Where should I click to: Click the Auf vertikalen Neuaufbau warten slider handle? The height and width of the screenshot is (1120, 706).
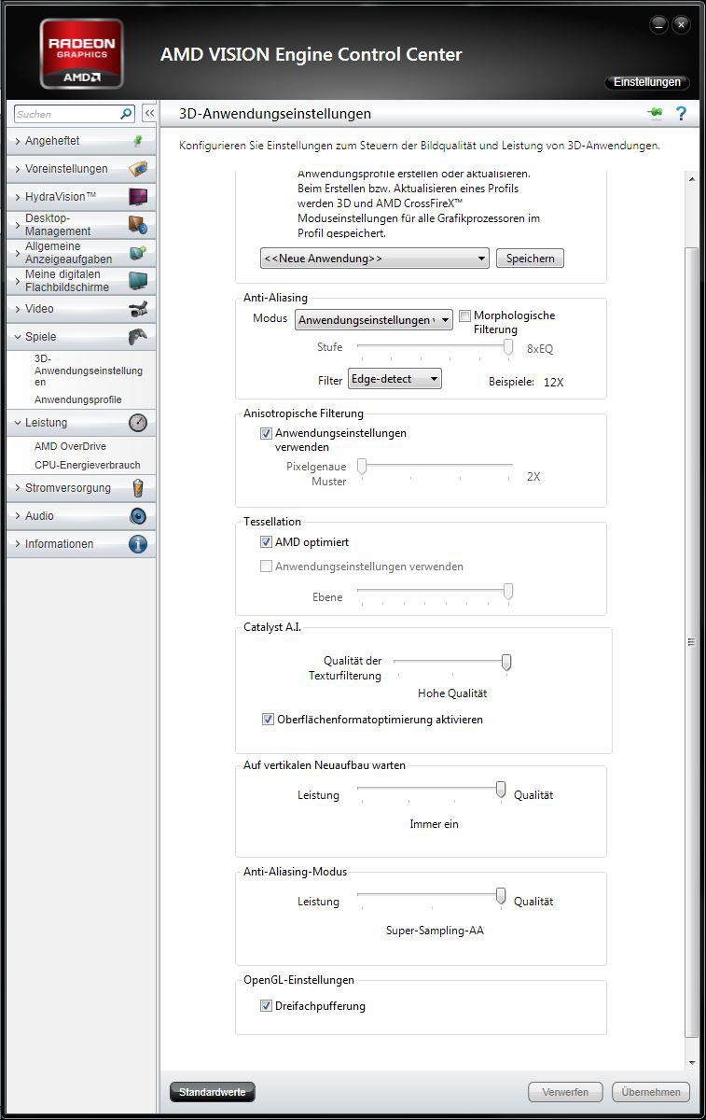pyautogui.click(x=501, y=790)
